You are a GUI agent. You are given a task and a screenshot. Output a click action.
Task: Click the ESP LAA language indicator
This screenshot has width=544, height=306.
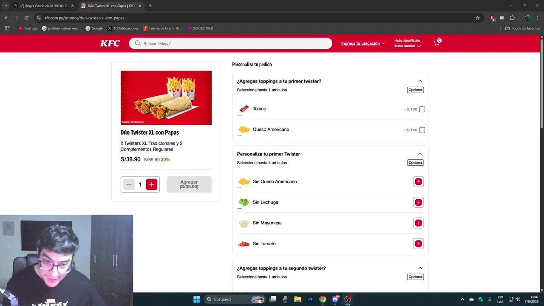click(x=500, y=299)
